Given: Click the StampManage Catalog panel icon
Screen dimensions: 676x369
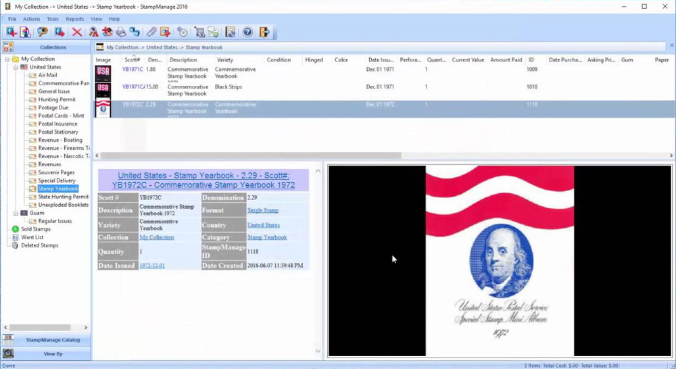Looking at the screenshot, I should pos(8,340).
